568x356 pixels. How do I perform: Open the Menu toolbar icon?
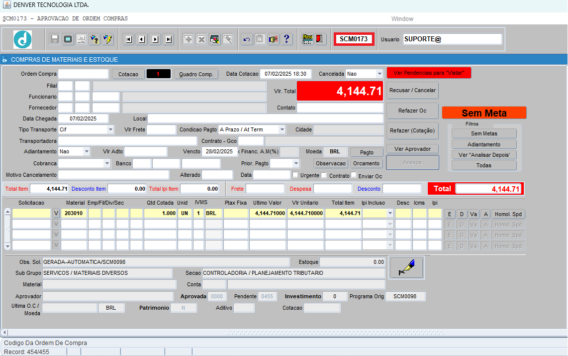click(x=307, y=39)
